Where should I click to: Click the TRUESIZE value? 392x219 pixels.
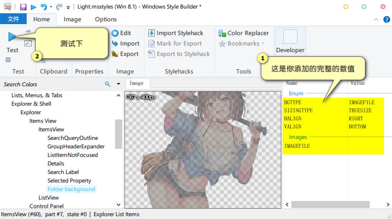pyautogui.click(x=360, y=110)
